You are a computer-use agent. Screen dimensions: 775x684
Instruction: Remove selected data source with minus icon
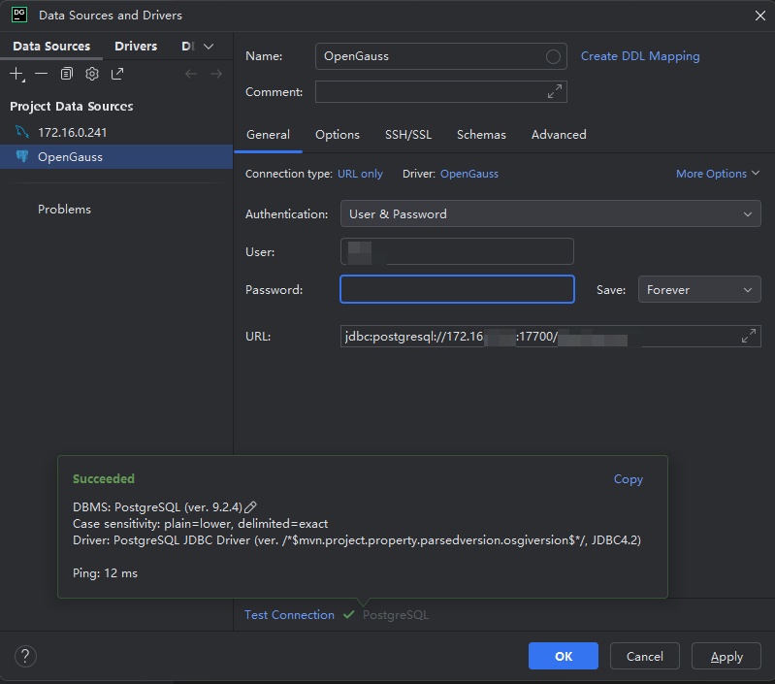42,74
